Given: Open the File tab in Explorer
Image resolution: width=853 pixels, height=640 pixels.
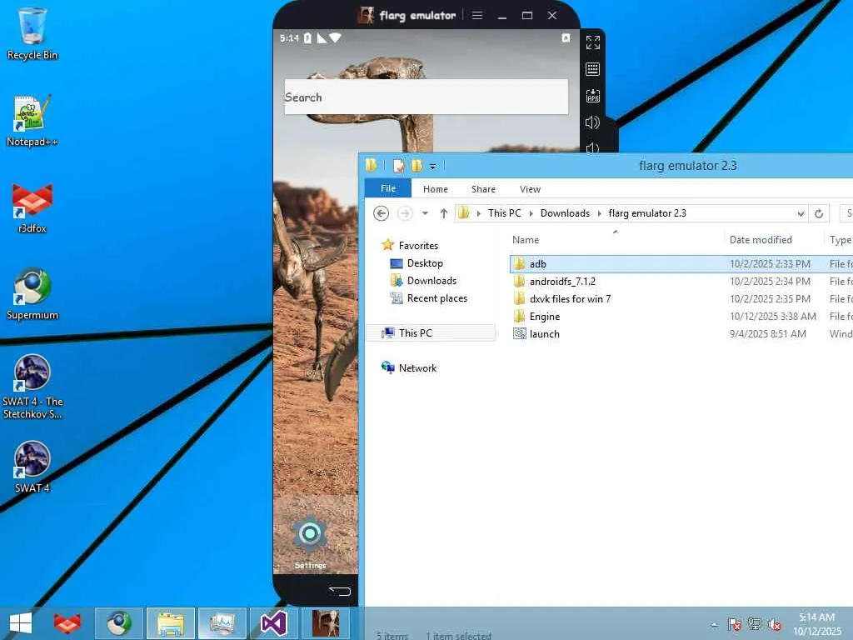Looking at the screenshot, I should coord(388,188).
